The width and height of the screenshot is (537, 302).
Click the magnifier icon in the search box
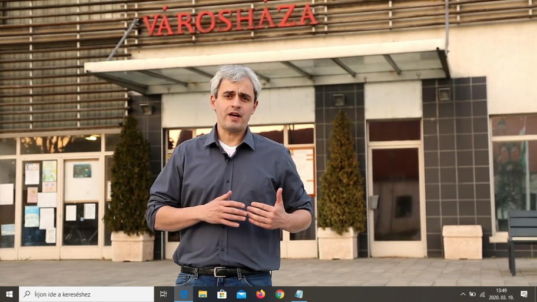pyautogui.click(x=27, y=294)
